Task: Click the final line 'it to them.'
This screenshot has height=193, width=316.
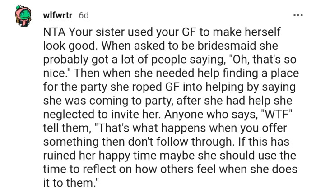Action: click(71, 183)
